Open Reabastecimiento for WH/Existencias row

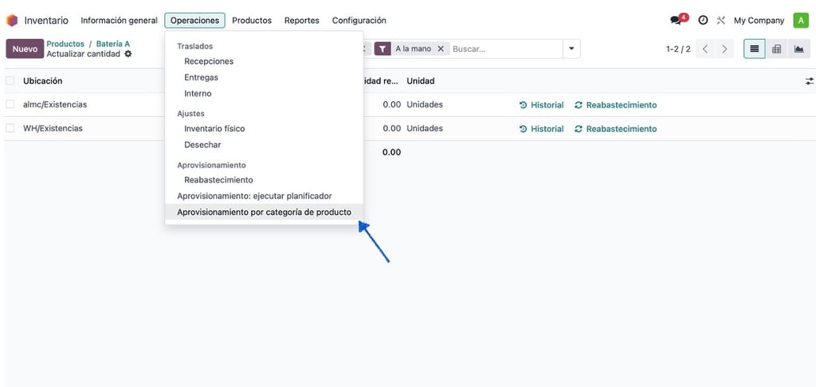[x=616, y=128]
